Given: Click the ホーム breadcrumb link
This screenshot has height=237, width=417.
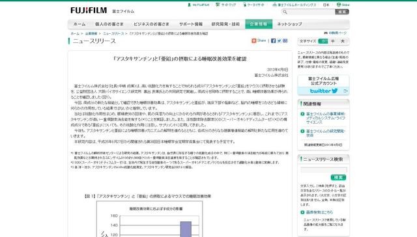Looking at the screenshot, I should [75, 33].
